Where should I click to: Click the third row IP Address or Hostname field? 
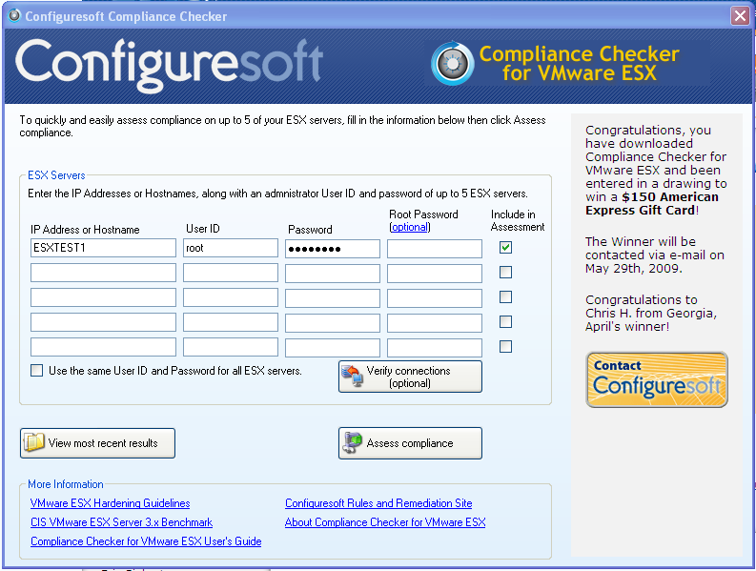(x=103, y=297)
